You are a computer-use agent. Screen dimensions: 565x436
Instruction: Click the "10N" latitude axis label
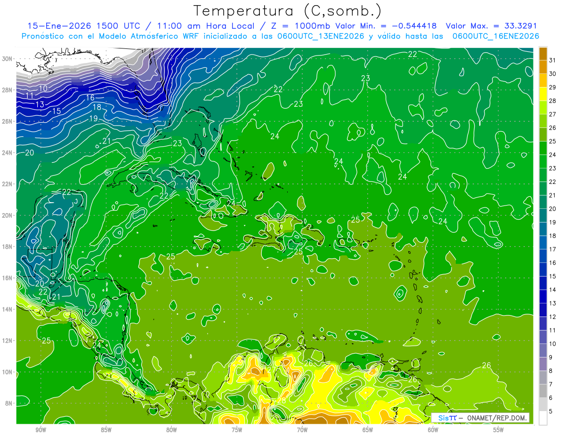tap(7, 372)
